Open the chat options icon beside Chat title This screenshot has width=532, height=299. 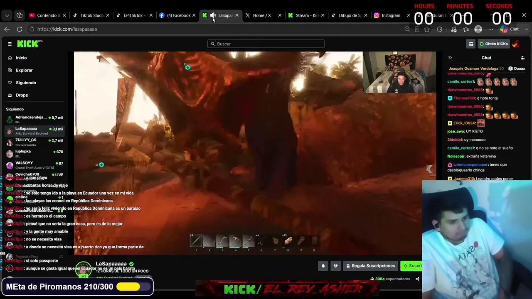point(522,58)
